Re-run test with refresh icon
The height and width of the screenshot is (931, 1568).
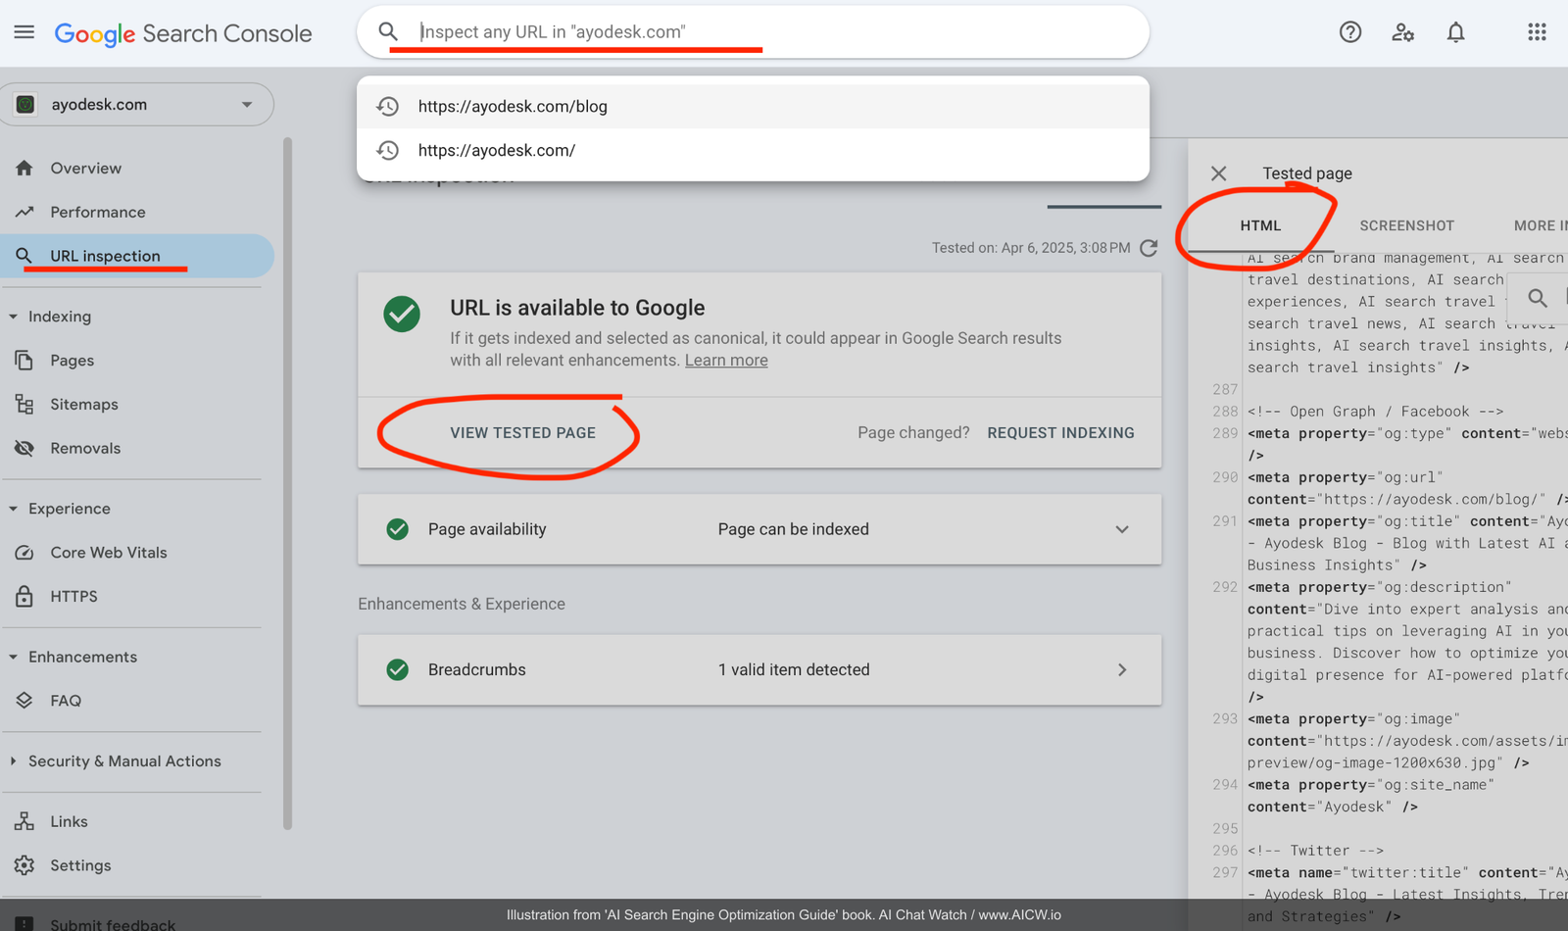[x=1150, y=248]
